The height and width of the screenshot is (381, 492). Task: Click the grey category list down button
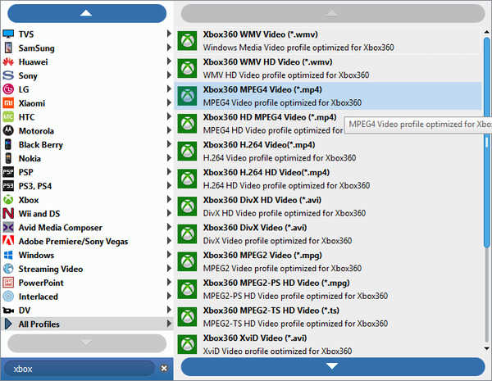[x=87, y=343]
